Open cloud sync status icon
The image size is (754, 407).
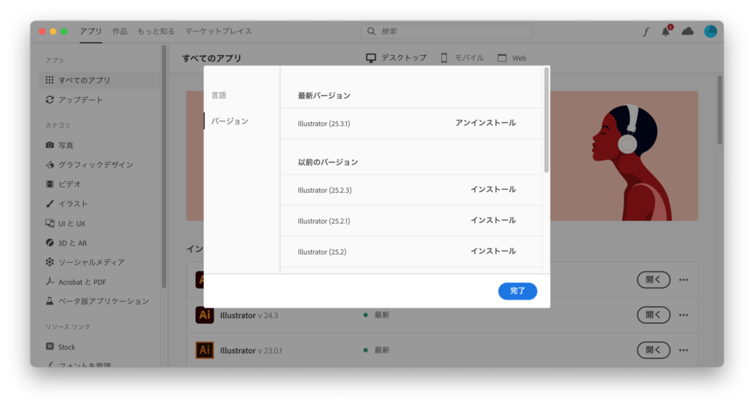688,32
